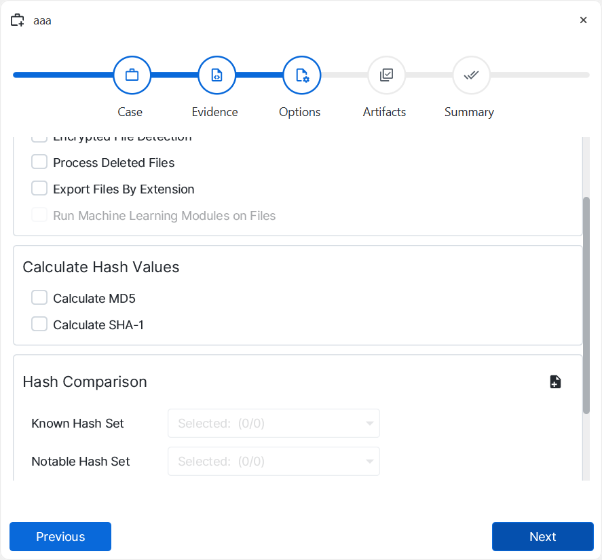602x560 pixels.
Task: Click the new case icon in title bar
Action: 18,20
